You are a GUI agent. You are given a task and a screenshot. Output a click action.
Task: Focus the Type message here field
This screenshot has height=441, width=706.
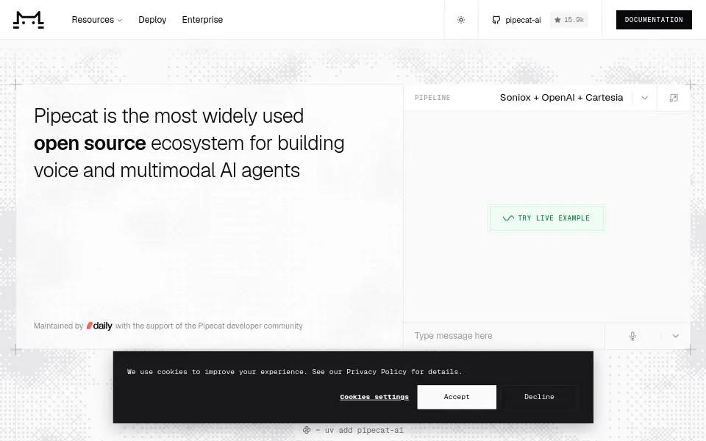point(503,336)
